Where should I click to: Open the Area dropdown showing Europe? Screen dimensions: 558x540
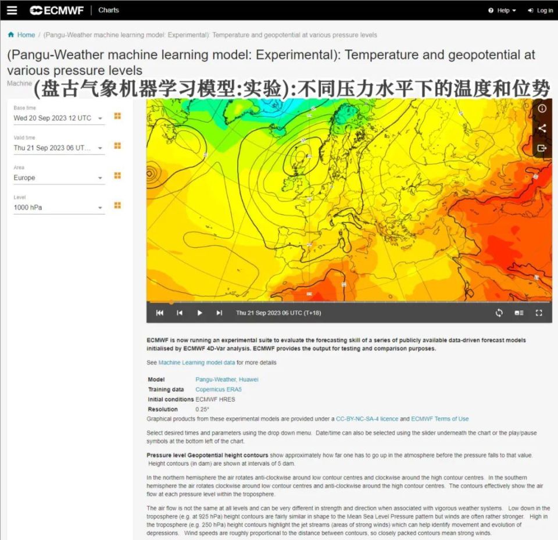(58, 177)
